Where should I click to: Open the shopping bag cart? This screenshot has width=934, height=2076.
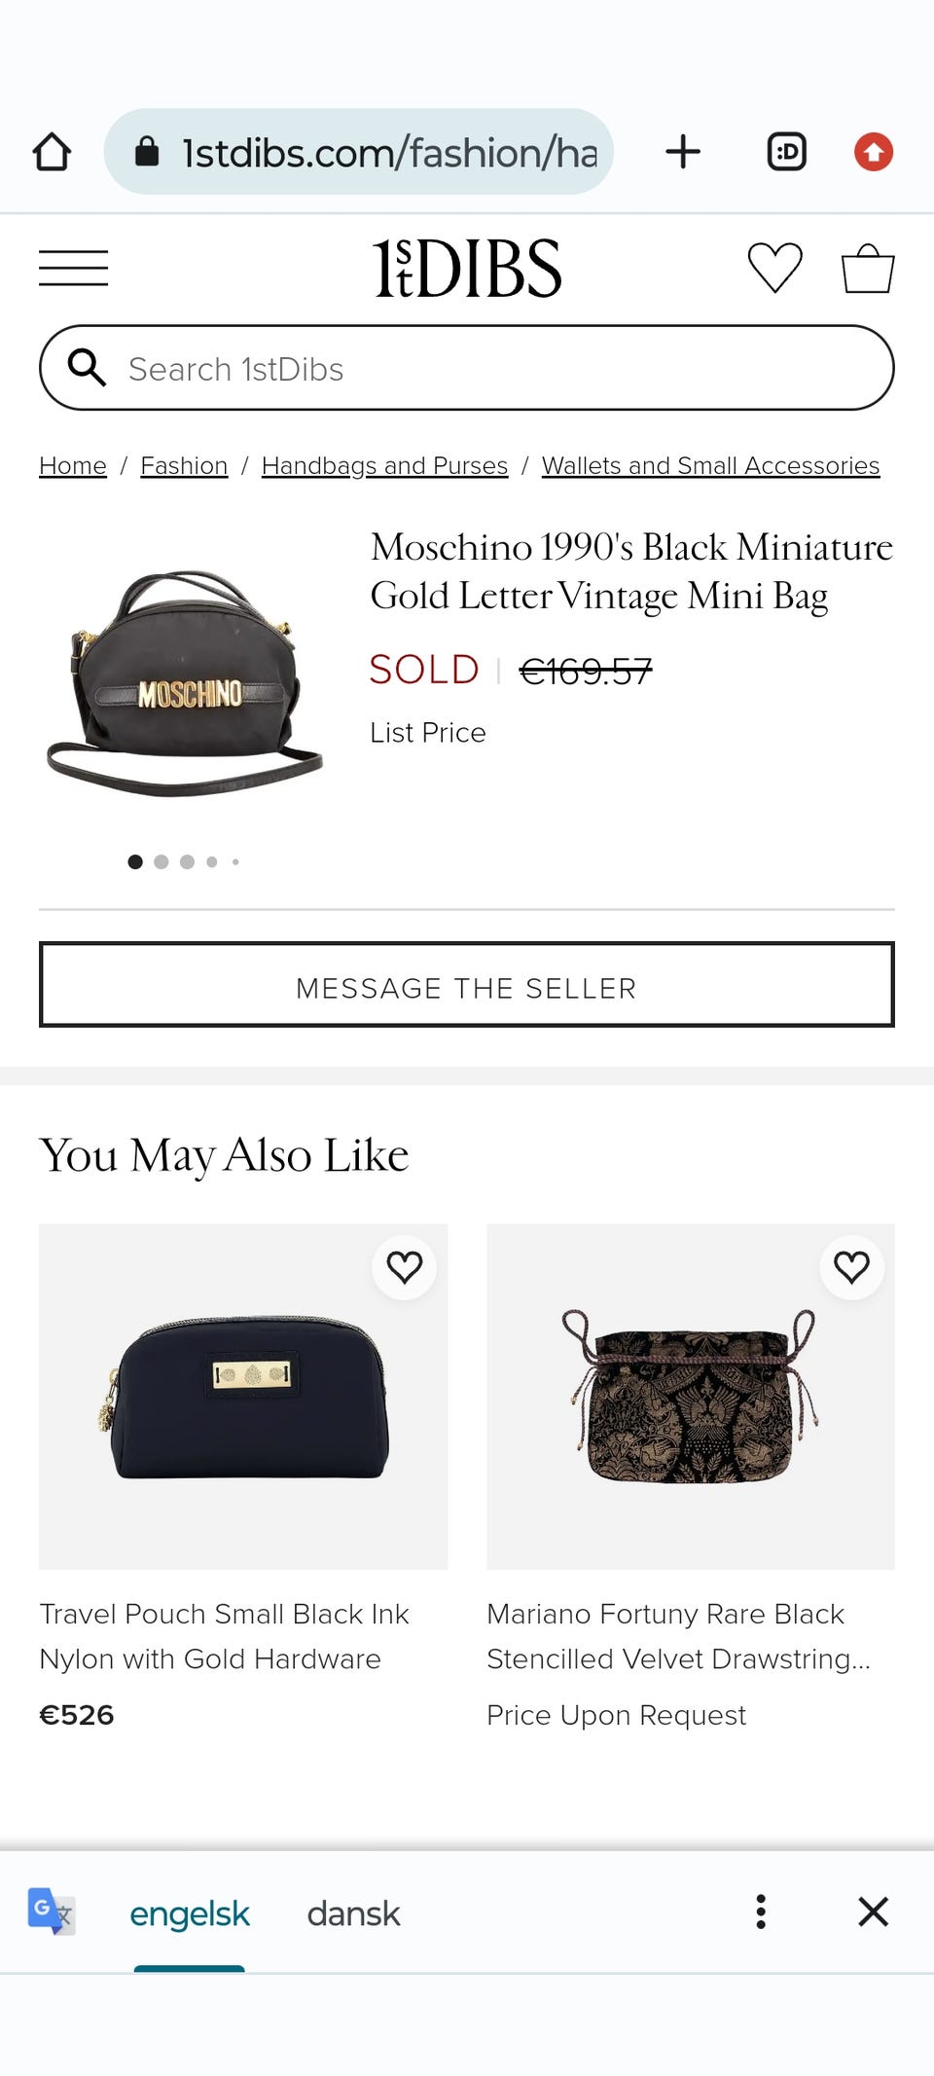(867, 268)
